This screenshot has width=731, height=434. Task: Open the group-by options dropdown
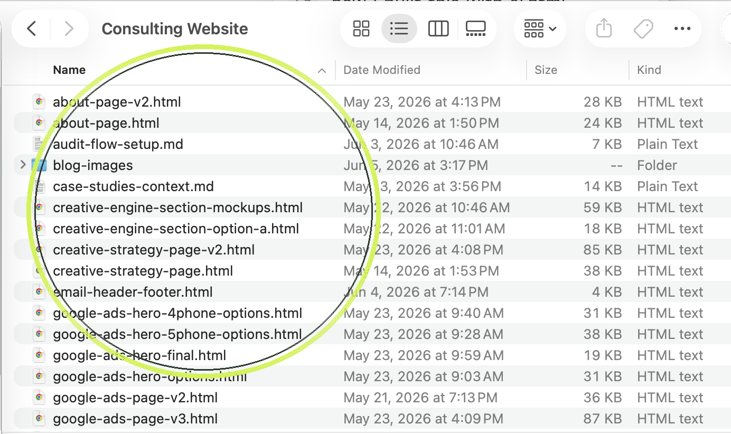pyautogui.click(x=540, y=29)
